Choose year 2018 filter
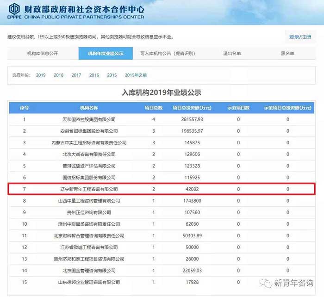The height and width of the screenshot is (297, 324). pyautogui.click(x=58, y=75)
